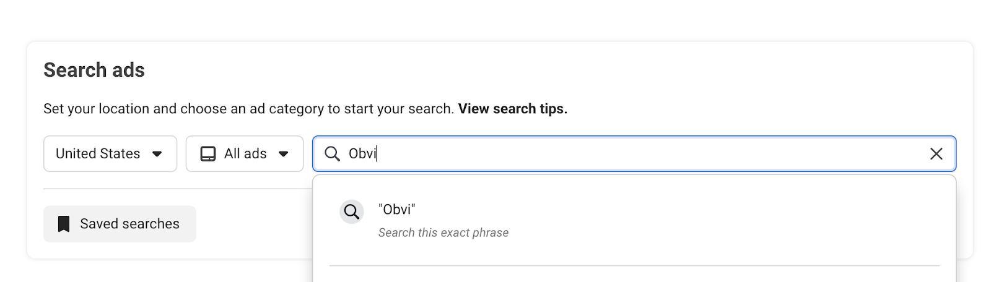Click the "Set your location" description text
This screenshot has height=282, width=991.
[249, 109]
